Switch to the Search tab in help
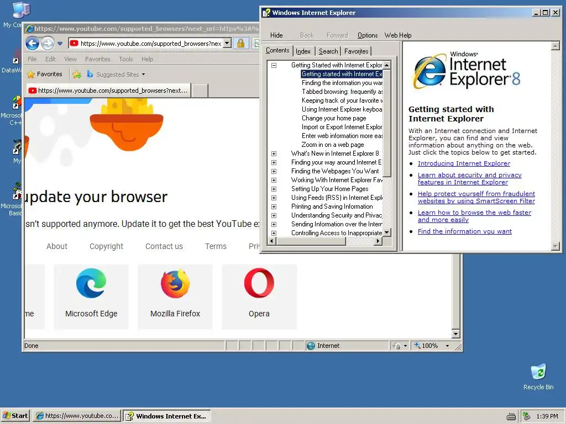Image resolution: width=566 pixels, height=424 pixels. point(328,51)
